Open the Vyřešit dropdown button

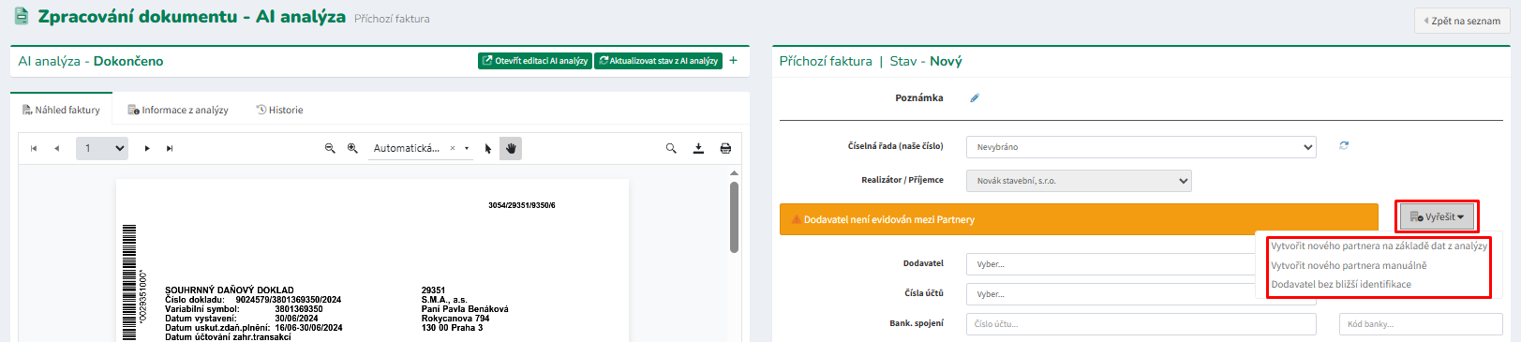tap(1438, 216)
